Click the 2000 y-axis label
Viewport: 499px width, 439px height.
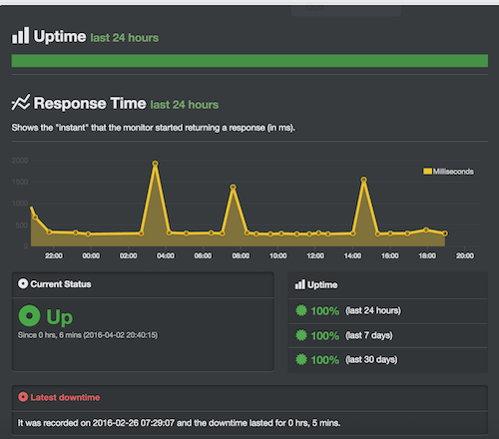click(x=20, y=161)
